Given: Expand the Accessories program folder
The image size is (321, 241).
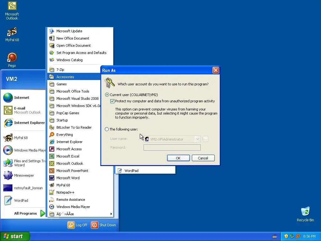Looking at the screenshot, I should [74, 77].
